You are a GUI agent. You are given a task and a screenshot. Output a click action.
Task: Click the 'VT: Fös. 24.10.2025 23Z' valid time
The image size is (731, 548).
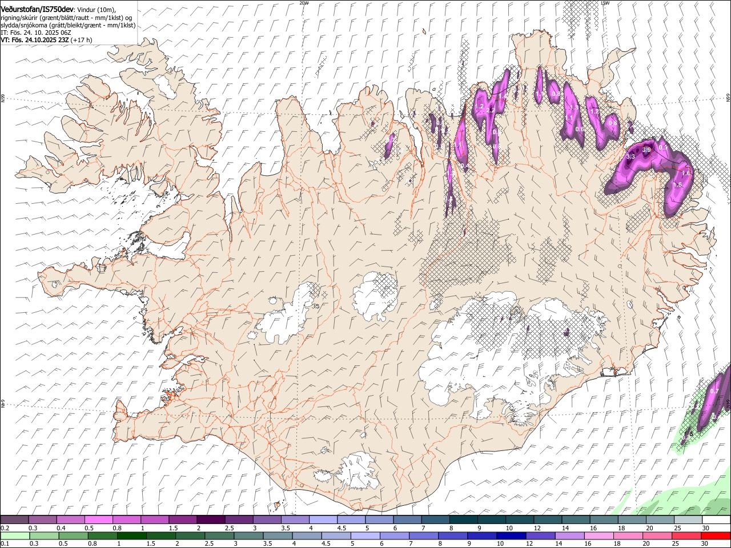(35, 40)
